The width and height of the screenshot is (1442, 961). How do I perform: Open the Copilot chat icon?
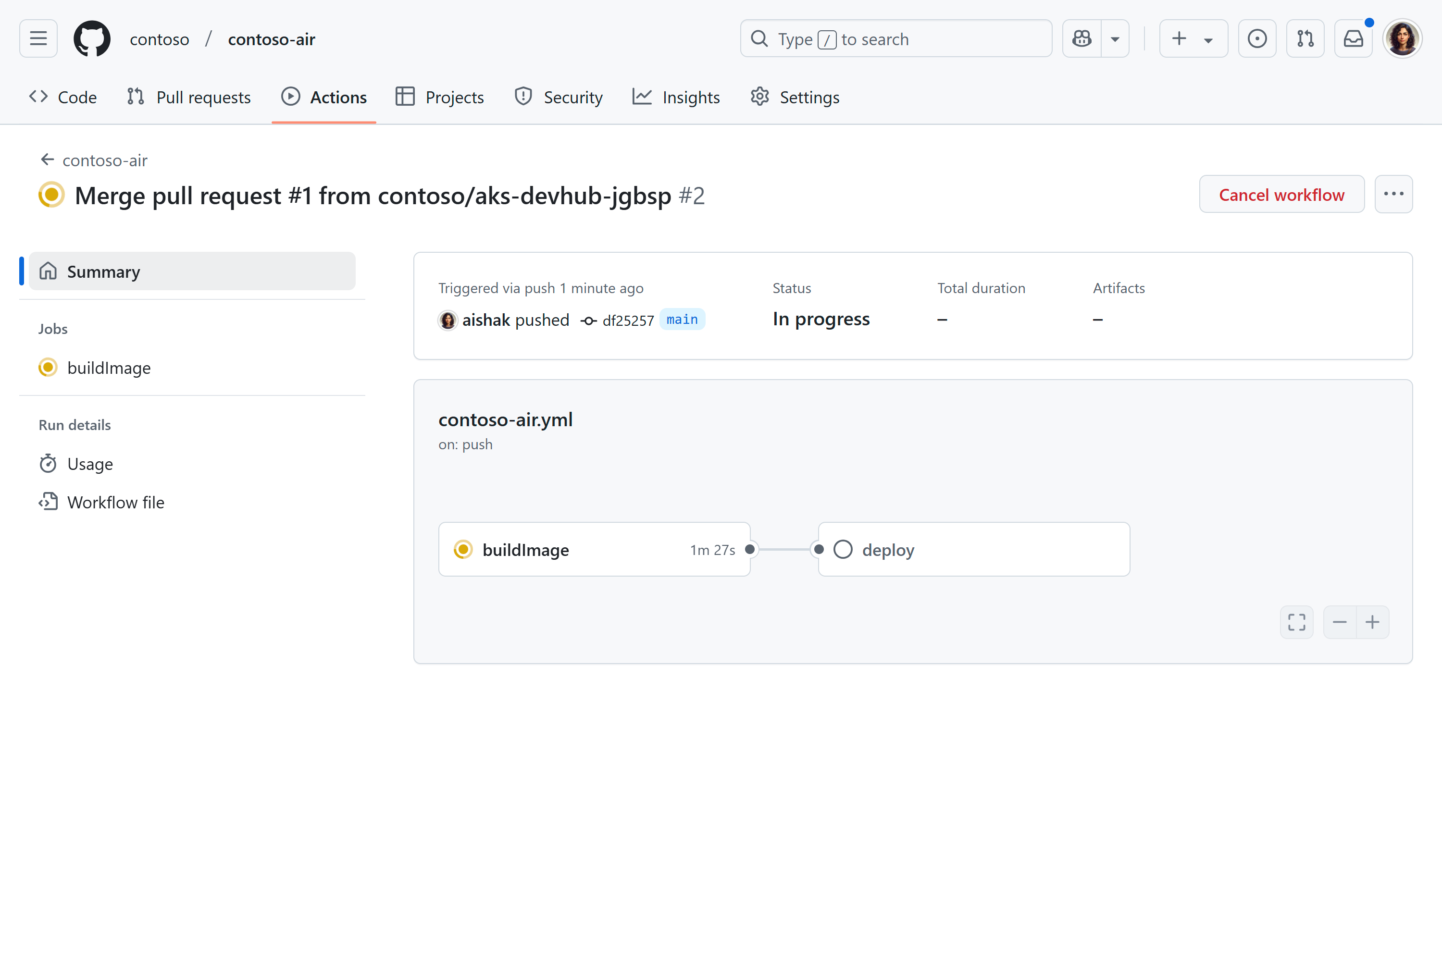(x=1081, y=38)
